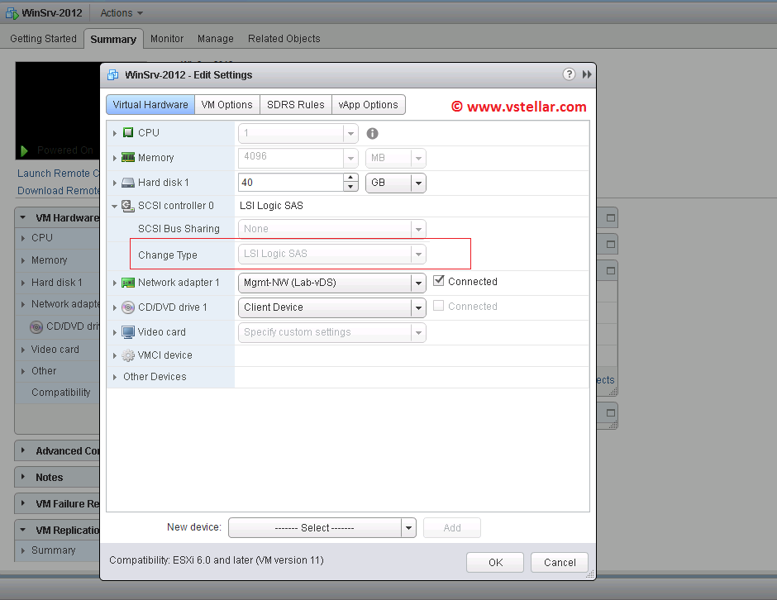The height and width of the screenshot is (600, 777).
Task: Click the Hard disk 1 icon
Action: pyautogui.click(x=128, y=183)
